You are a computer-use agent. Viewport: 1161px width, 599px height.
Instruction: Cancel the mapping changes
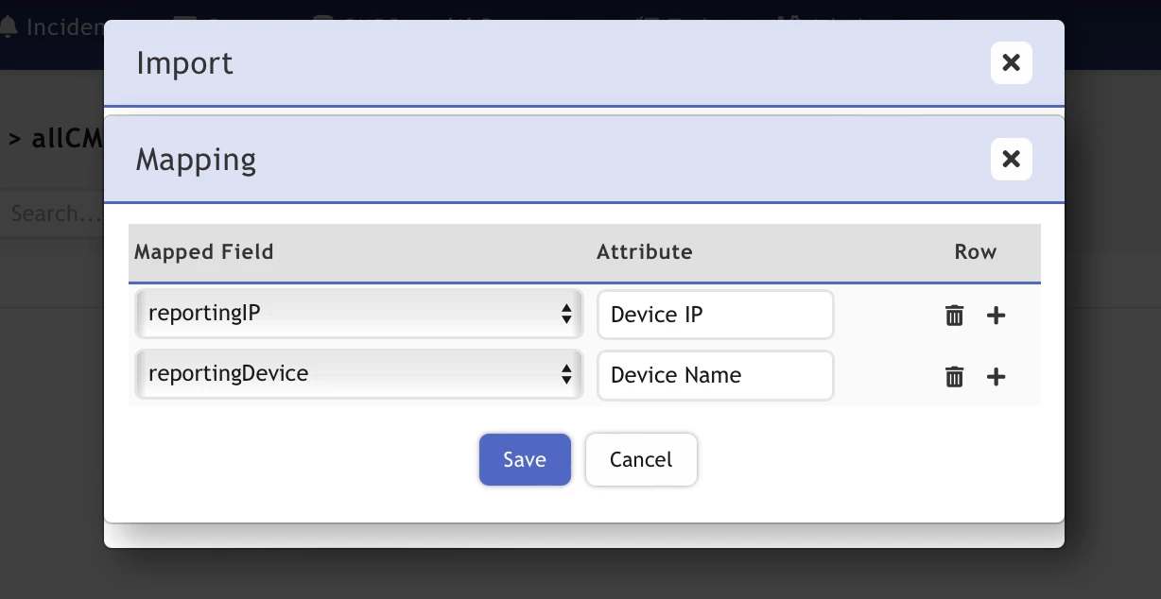[641, 460]
